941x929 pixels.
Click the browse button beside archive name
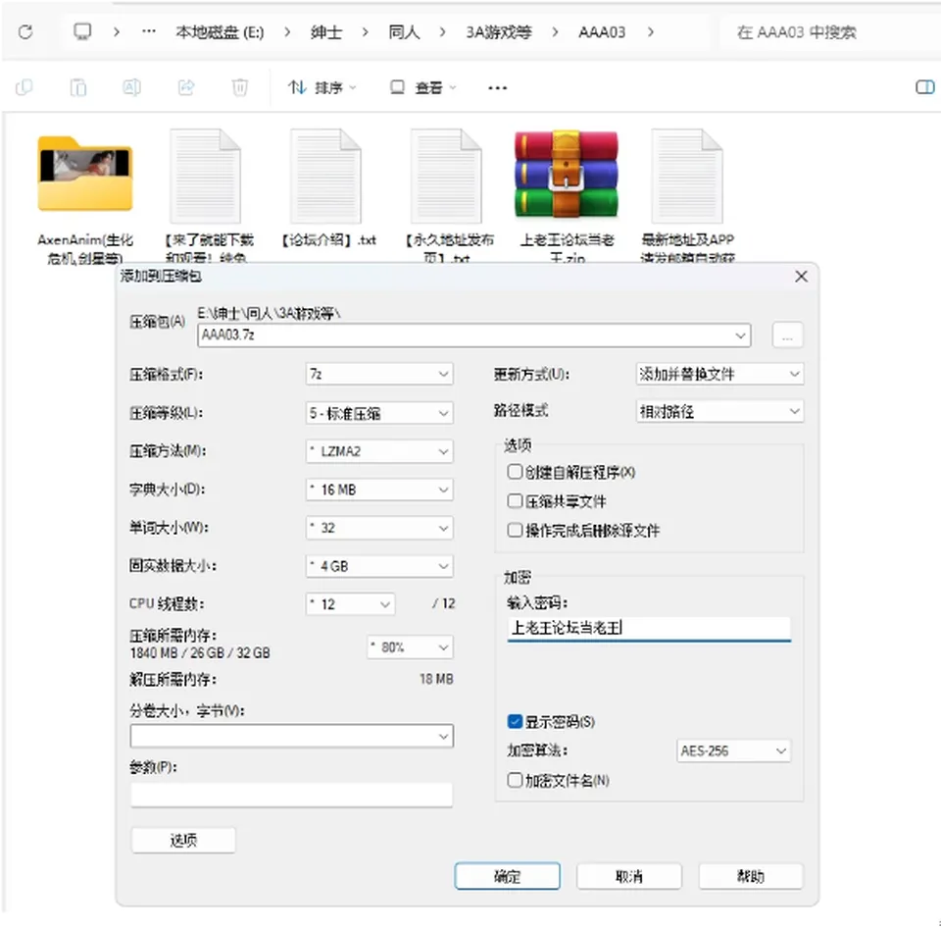click(x=787, y=335)
